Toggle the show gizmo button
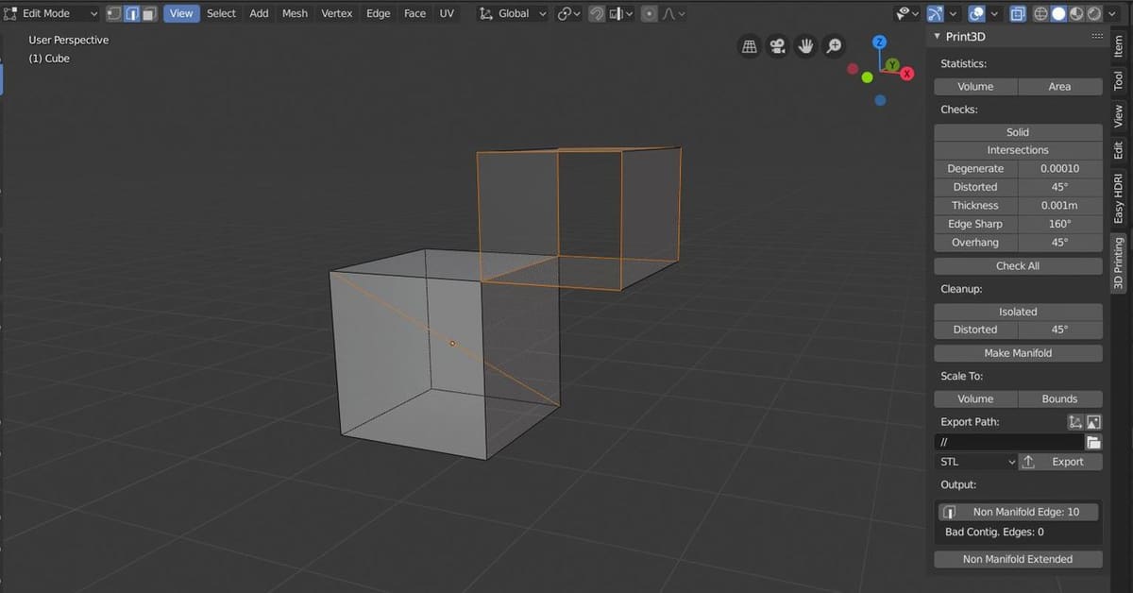Viewport: 1133px width, 593px height. click(936, 13)
